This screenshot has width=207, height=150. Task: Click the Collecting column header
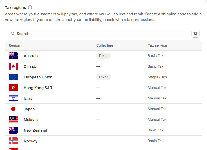[105, 45]
